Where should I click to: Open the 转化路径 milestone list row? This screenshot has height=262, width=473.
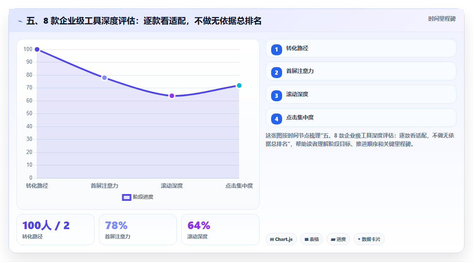pos(361,48)
